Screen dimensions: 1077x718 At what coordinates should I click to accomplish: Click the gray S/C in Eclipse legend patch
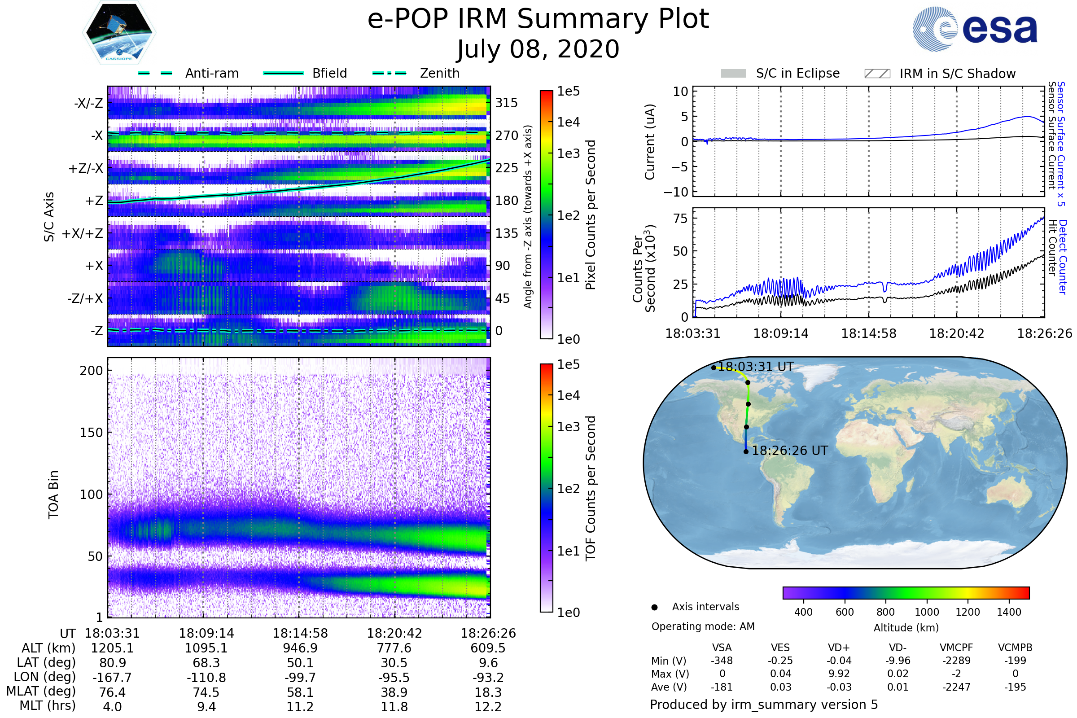(x=734, y=74)
